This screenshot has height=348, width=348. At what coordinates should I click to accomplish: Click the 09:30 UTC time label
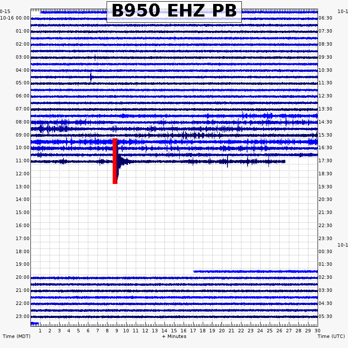(x=325, y=57)
